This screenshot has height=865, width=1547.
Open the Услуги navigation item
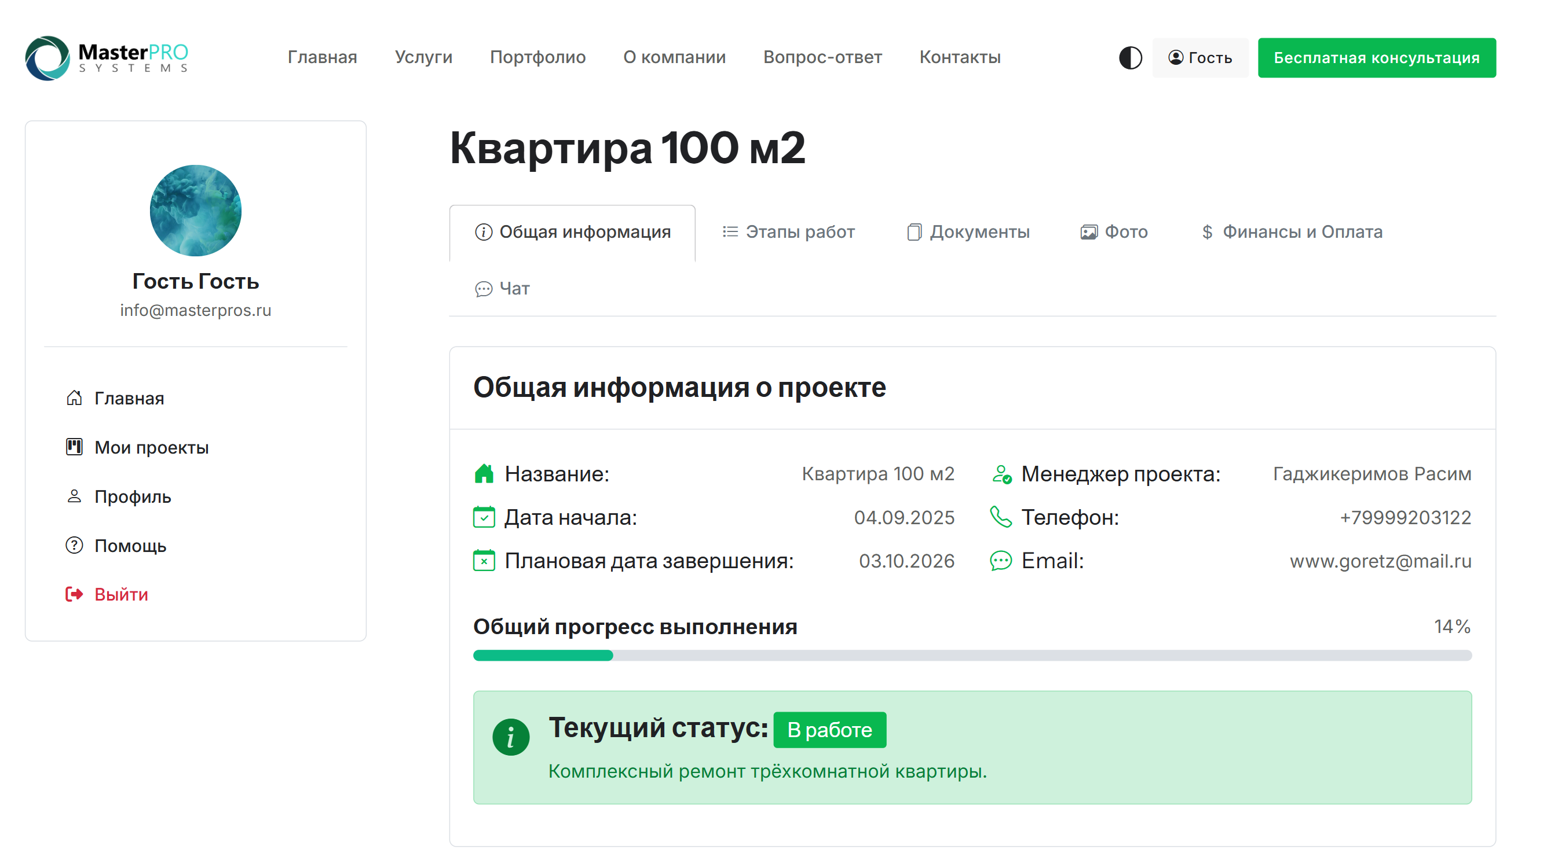point(423,57)
